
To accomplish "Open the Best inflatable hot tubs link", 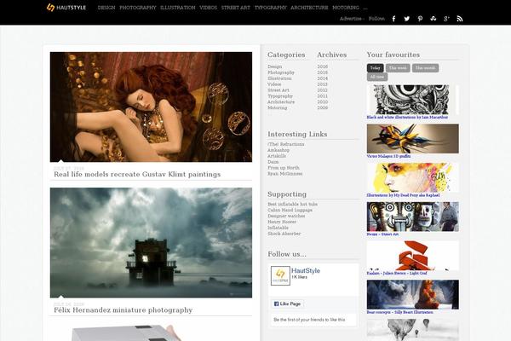I will tap(293, 204).
